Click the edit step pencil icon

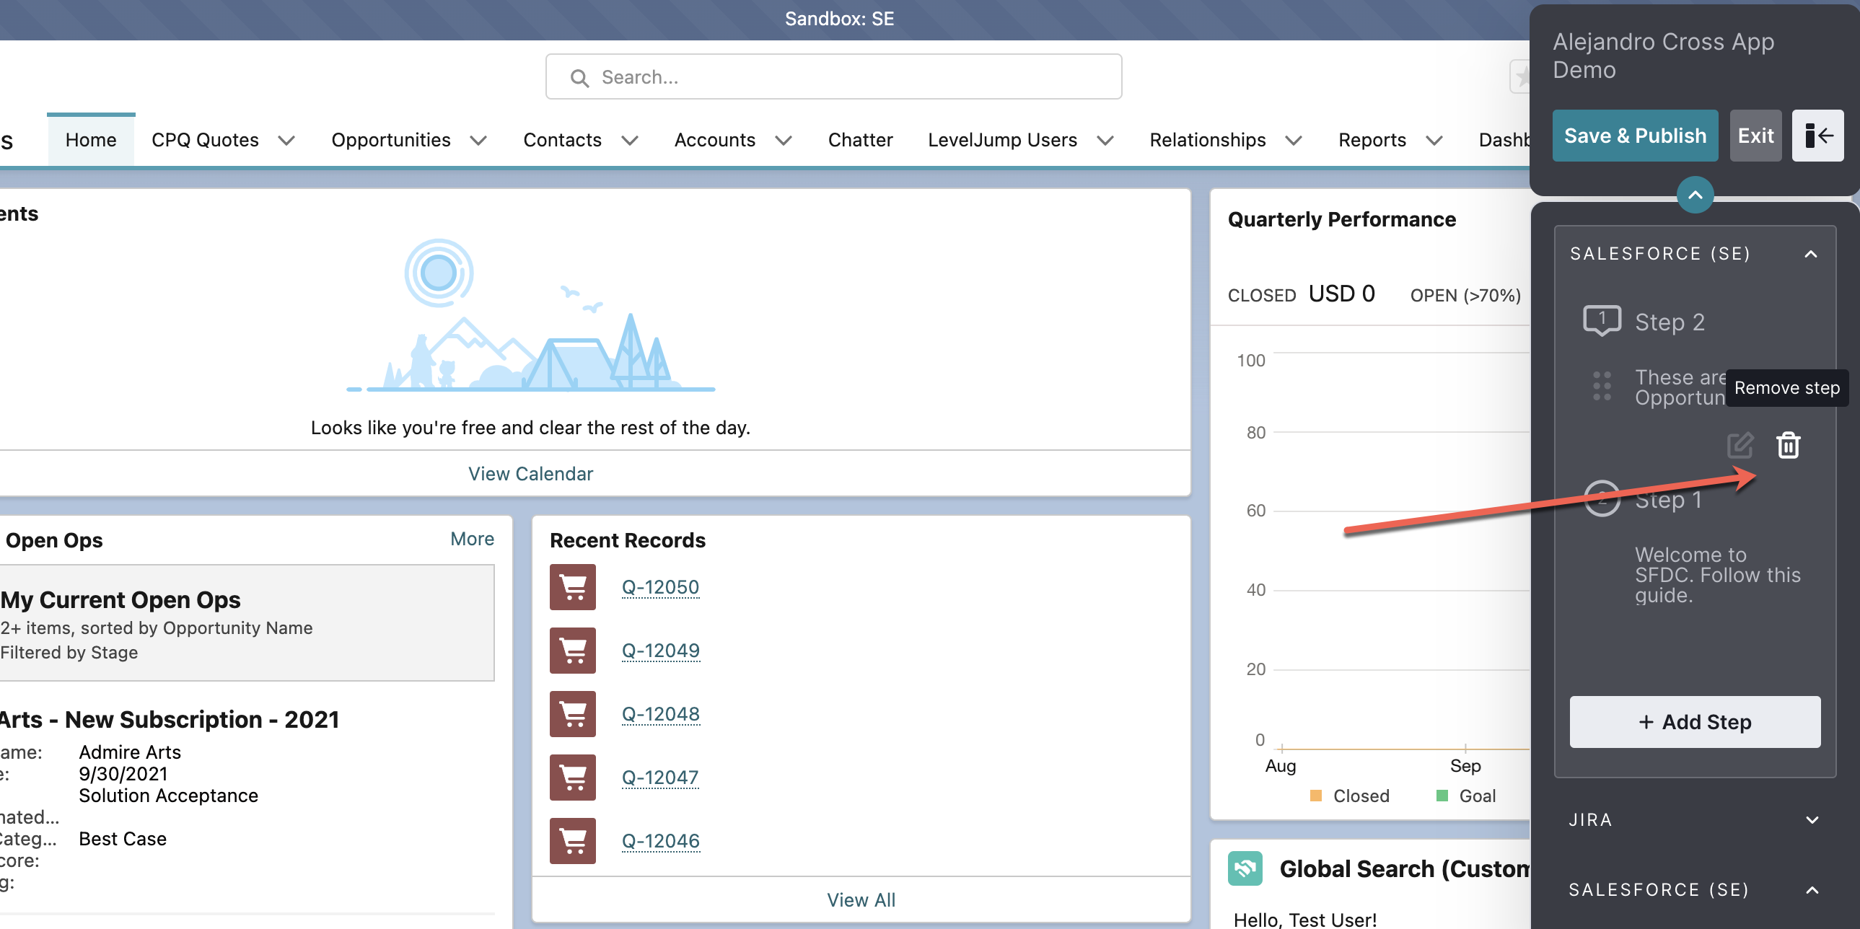(x=1740, y=445)
